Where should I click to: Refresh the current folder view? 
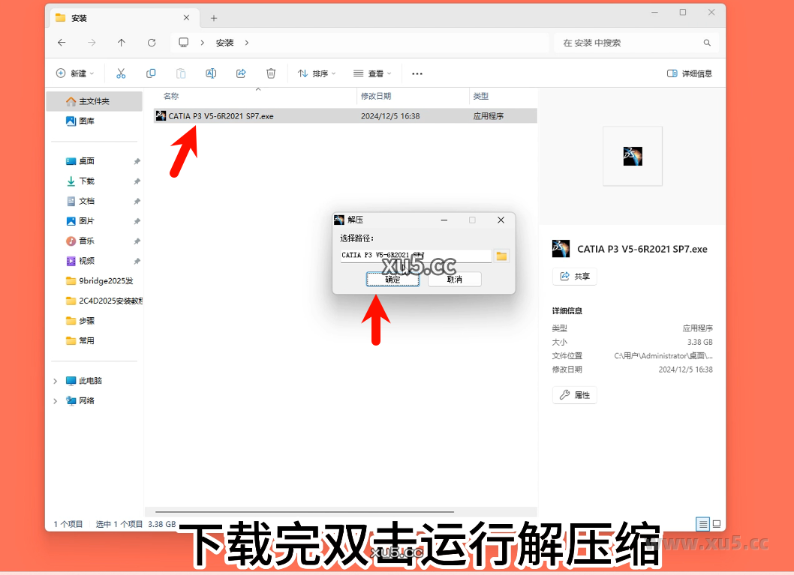152,43
